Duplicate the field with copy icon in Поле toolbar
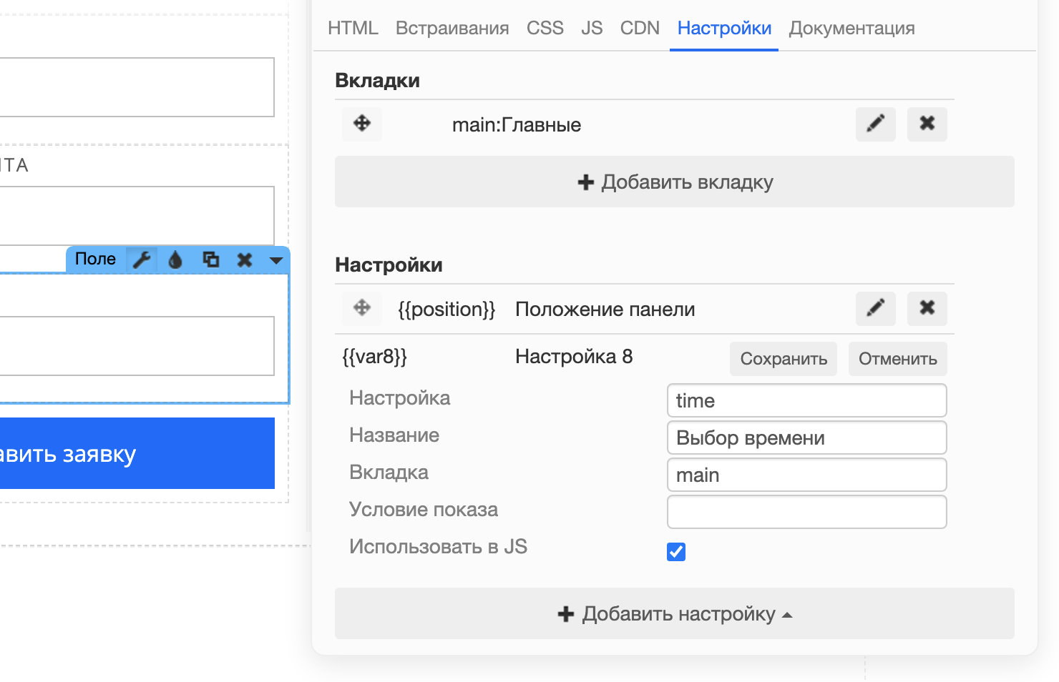1059x682 pixels. (210, 260)
